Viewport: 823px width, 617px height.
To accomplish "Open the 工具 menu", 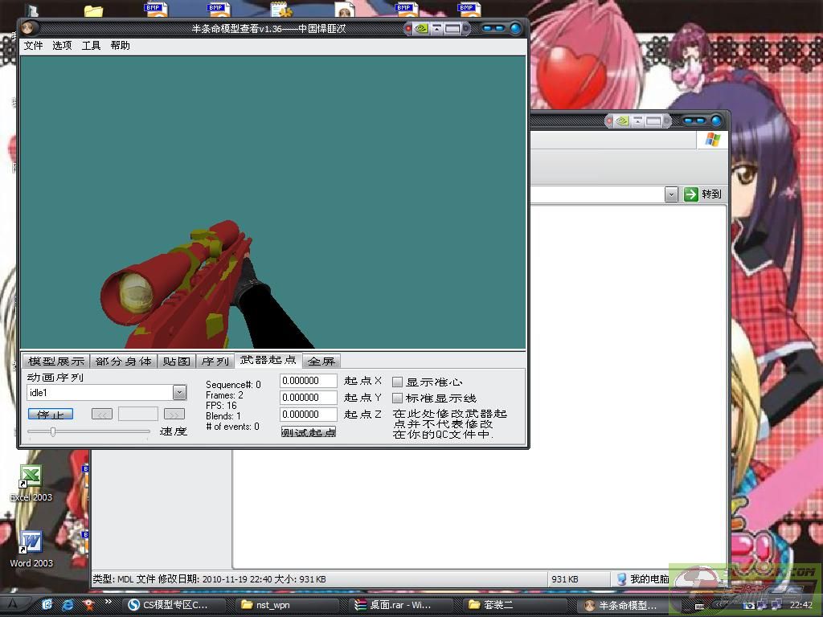I will coord(92,46).
